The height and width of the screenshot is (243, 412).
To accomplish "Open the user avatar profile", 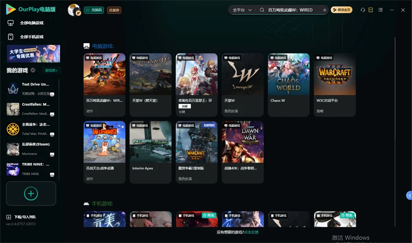I will (74, 10).
